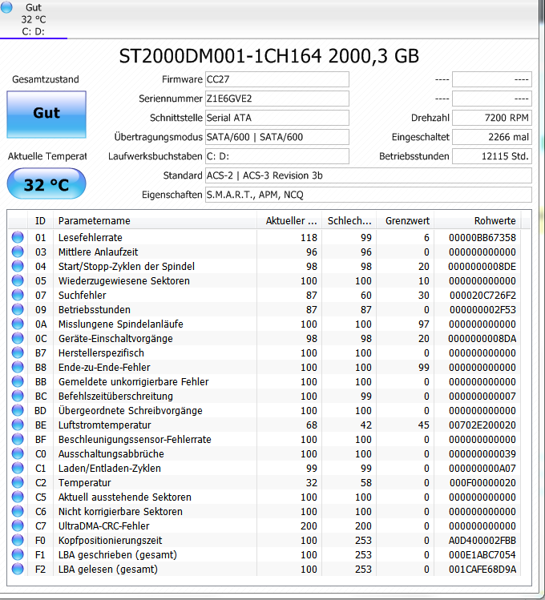Click the Gesamtzustand label

coord(46,79)
